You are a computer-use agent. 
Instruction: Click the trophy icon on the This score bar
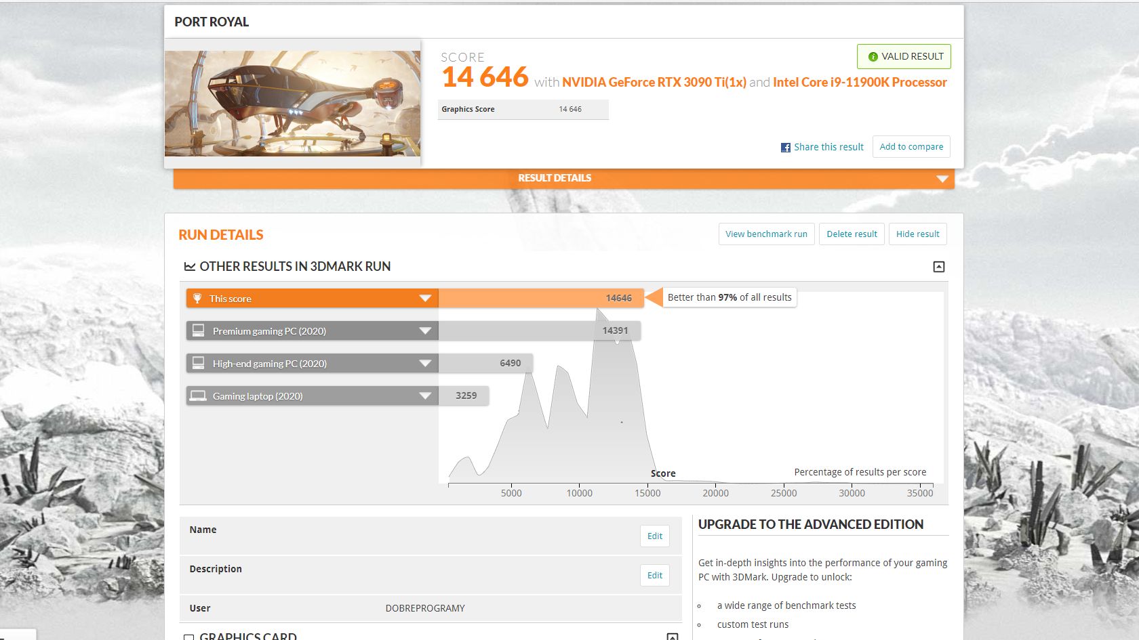coord(198,298)
